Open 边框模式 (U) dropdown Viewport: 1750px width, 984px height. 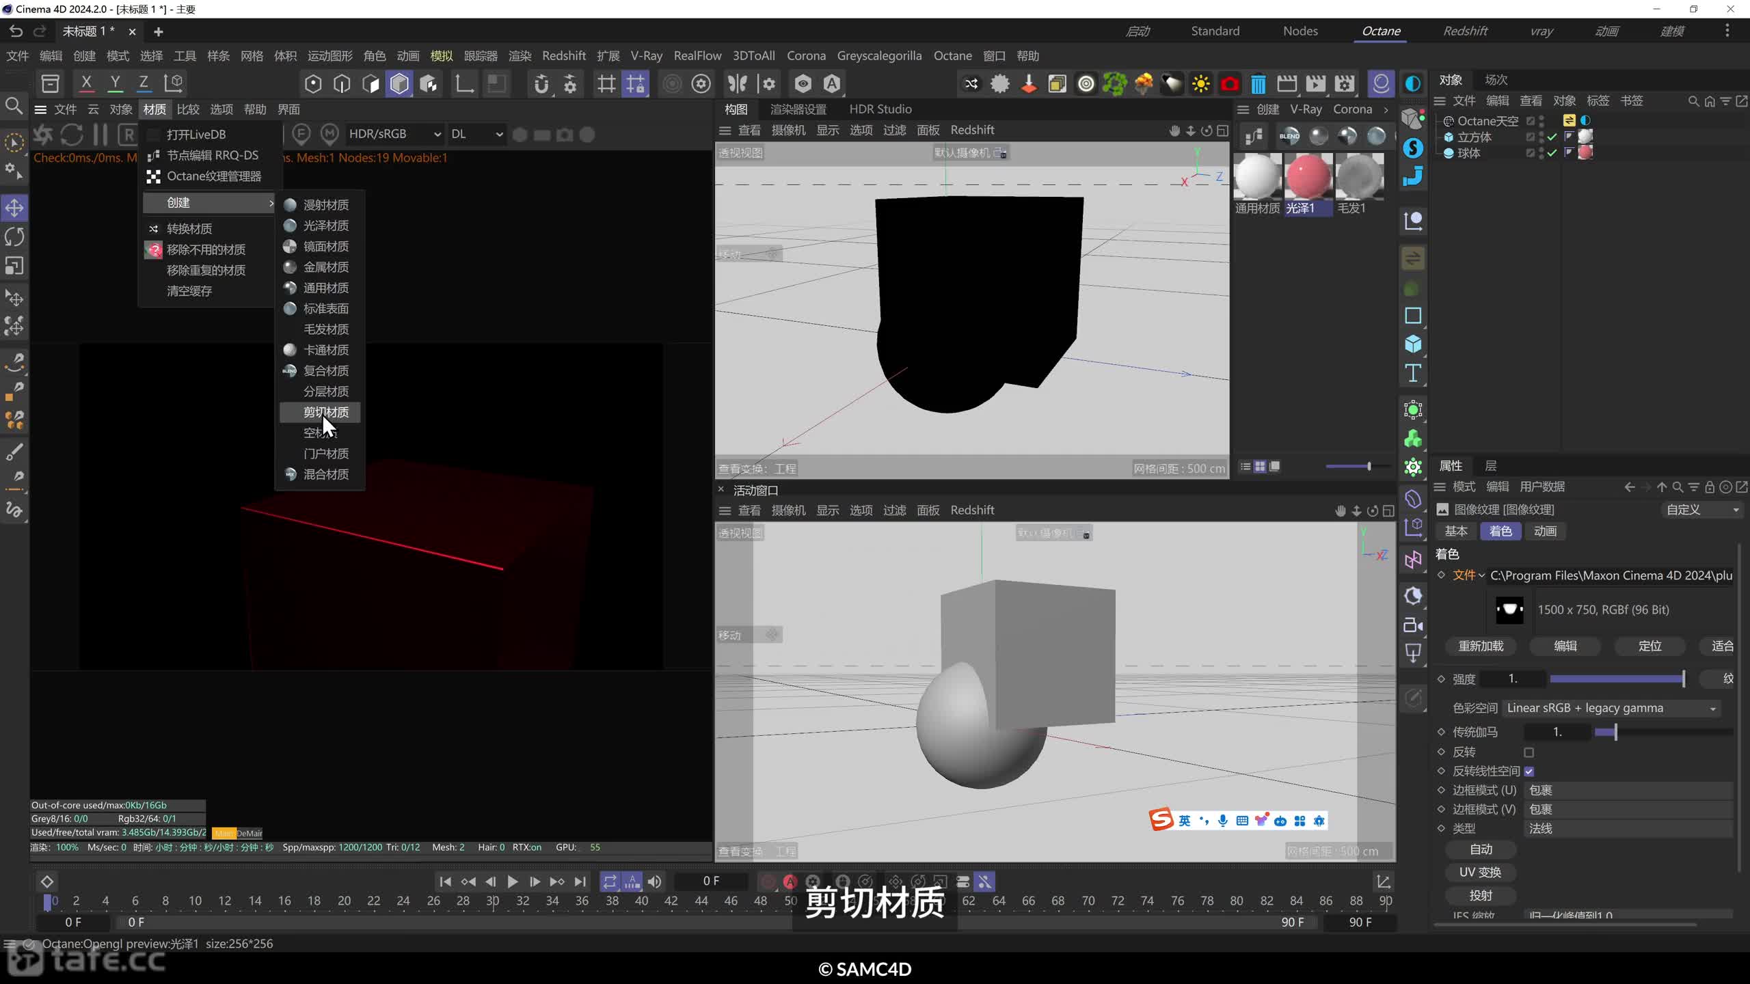coord(1628,791)
